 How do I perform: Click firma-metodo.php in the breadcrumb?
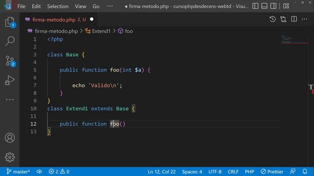click(x=56, y=31)
